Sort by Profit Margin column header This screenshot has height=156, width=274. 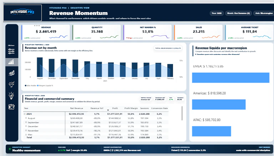131,108
